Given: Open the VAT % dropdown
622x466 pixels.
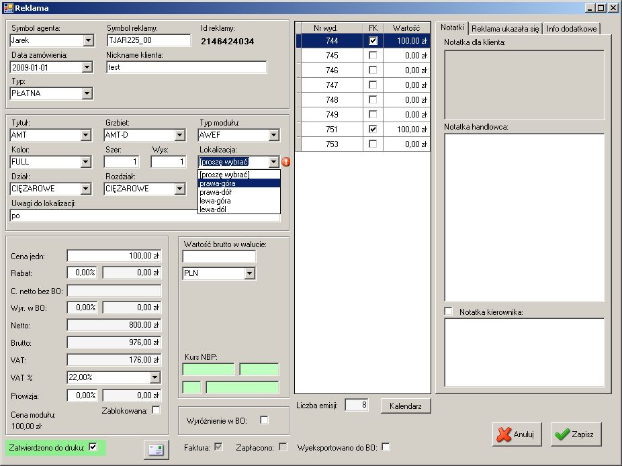Looking at the screenshot, I should [155, 378].
